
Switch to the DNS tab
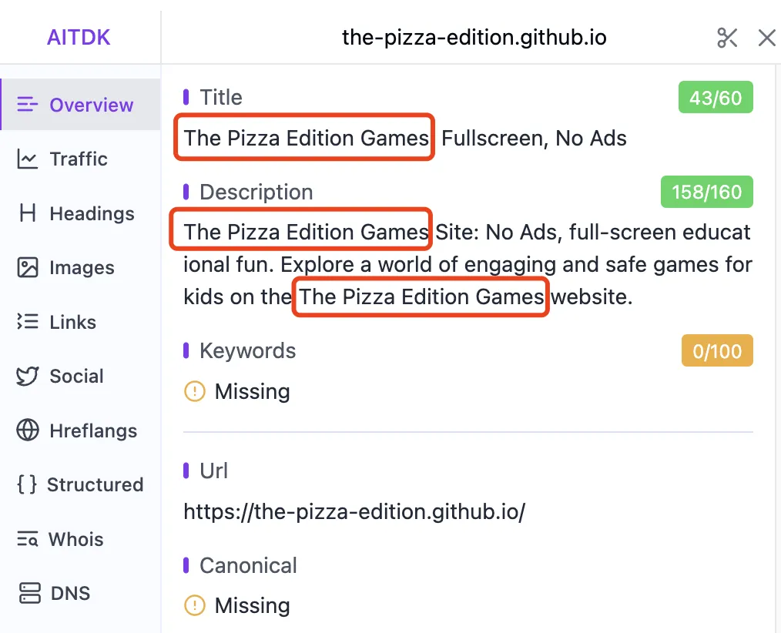(x=70, y=594)
